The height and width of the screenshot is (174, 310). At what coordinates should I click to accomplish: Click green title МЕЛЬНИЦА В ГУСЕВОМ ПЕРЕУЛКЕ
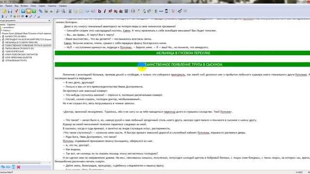[x=183, y=53]
